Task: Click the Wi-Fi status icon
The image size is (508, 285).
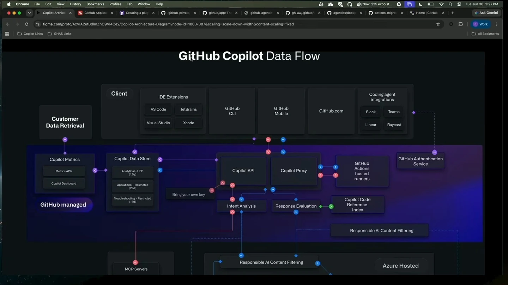Action: 441,4
